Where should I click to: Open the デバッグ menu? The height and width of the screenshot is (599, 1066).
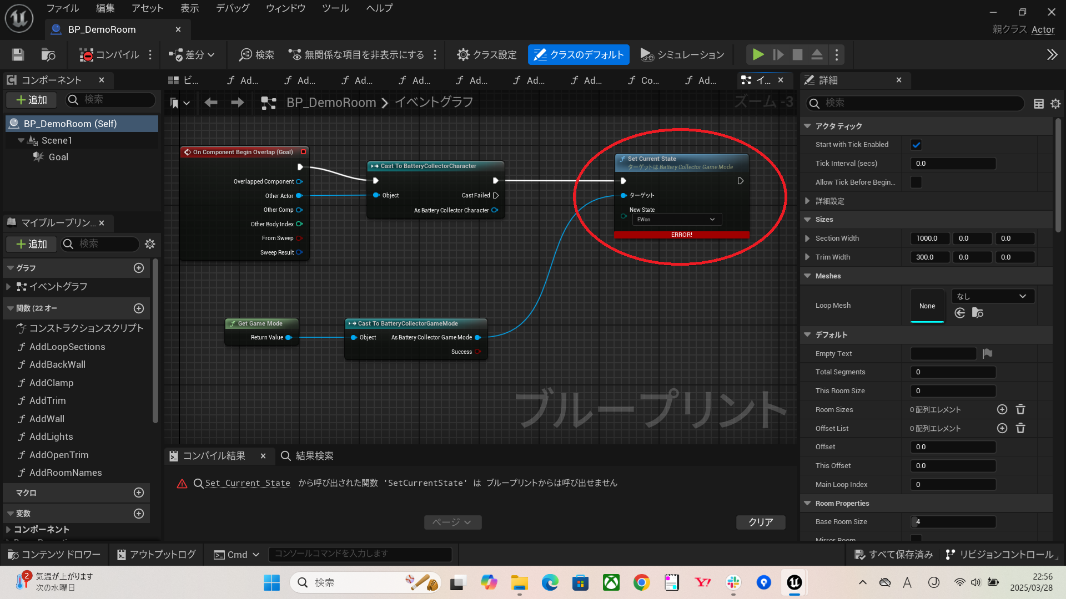tap(232, 8)
